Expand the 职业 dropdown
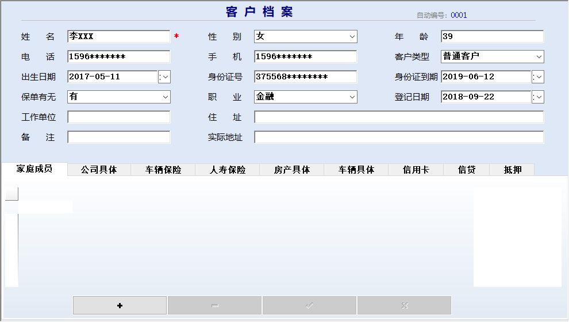This screenshot has height=322, width=569. point(352,97)
